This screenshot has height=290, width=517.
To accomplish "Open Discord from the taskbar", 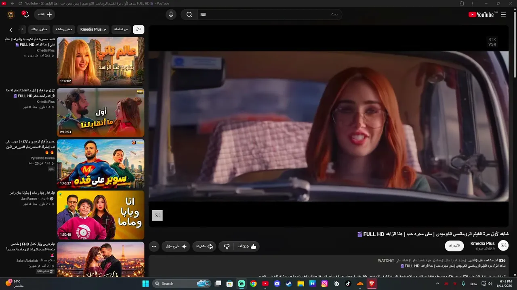I will click(277, 284).
